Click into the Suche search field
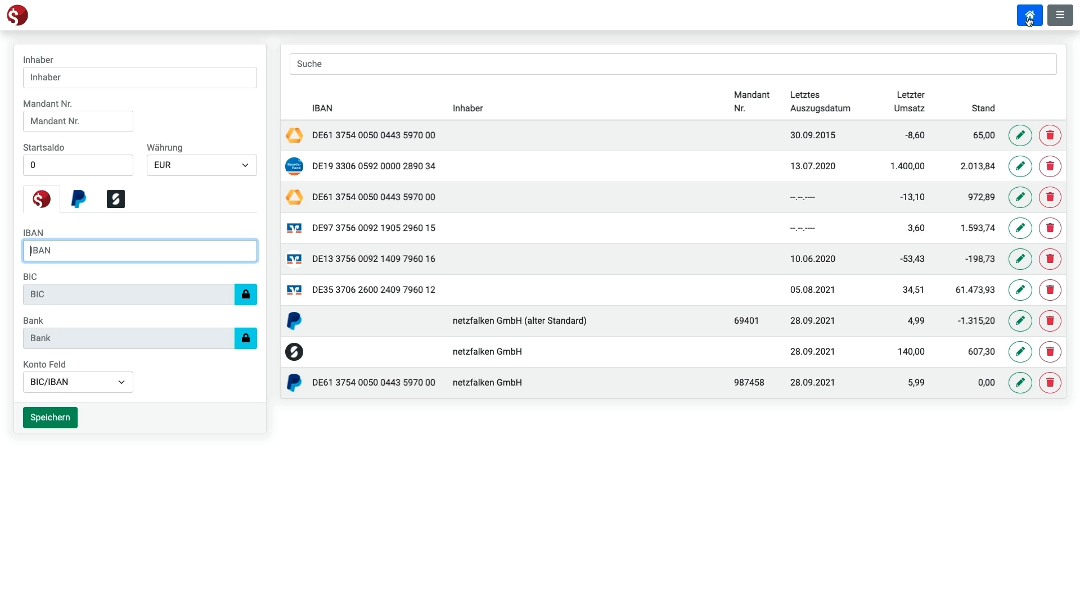This screenshot has width=1080, height=607. coord(673,64)
